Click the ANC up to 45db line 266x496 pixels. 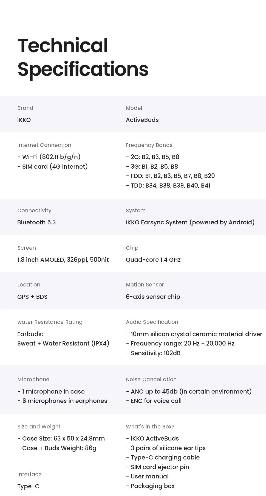[189, 392]
